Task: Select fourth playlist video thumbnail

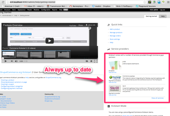Action: point(50,54)
